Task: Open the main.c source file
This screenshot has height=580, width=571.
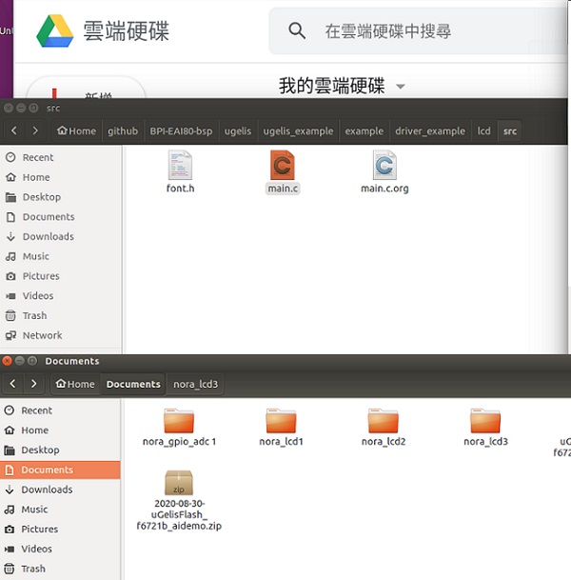Action: pos(283,168)
